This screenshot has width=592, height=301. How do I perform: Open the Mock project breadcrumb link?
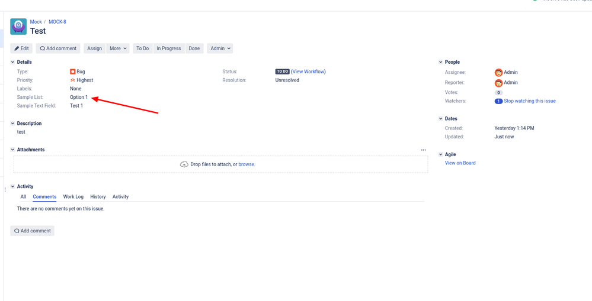[36, 22]
